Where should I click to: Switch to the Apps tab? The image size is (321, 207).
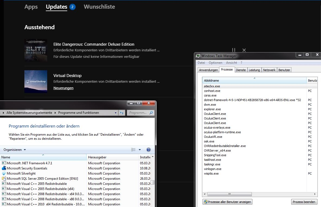[31, 7]
